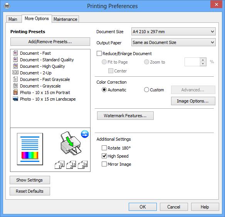This screenshot has width=225, height=217.
Task: Click the Watermark Features button
Action: point(125,116)
